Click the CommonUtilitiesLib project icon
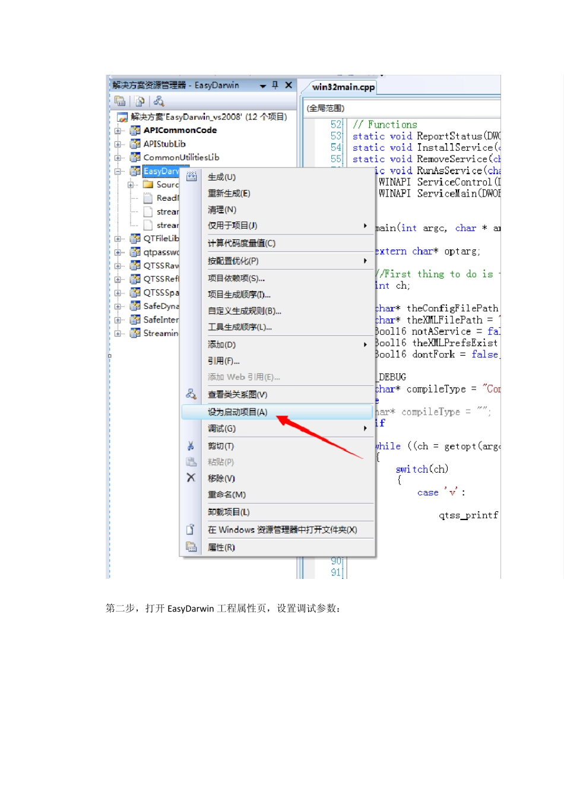The height and width of the screenshot is (798, 564). 135,157
